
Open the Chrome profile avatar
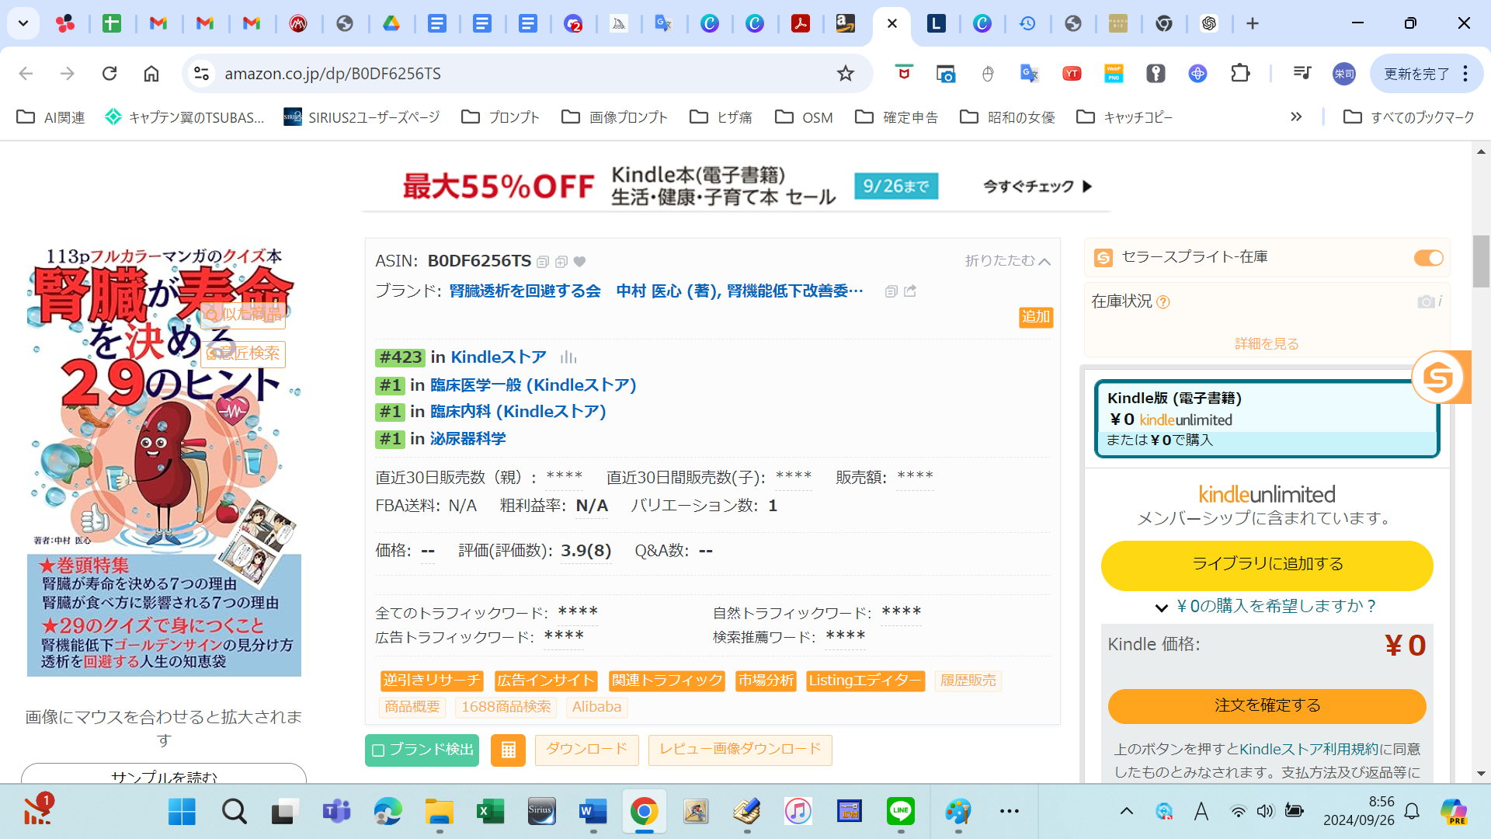pos(1343,73)
